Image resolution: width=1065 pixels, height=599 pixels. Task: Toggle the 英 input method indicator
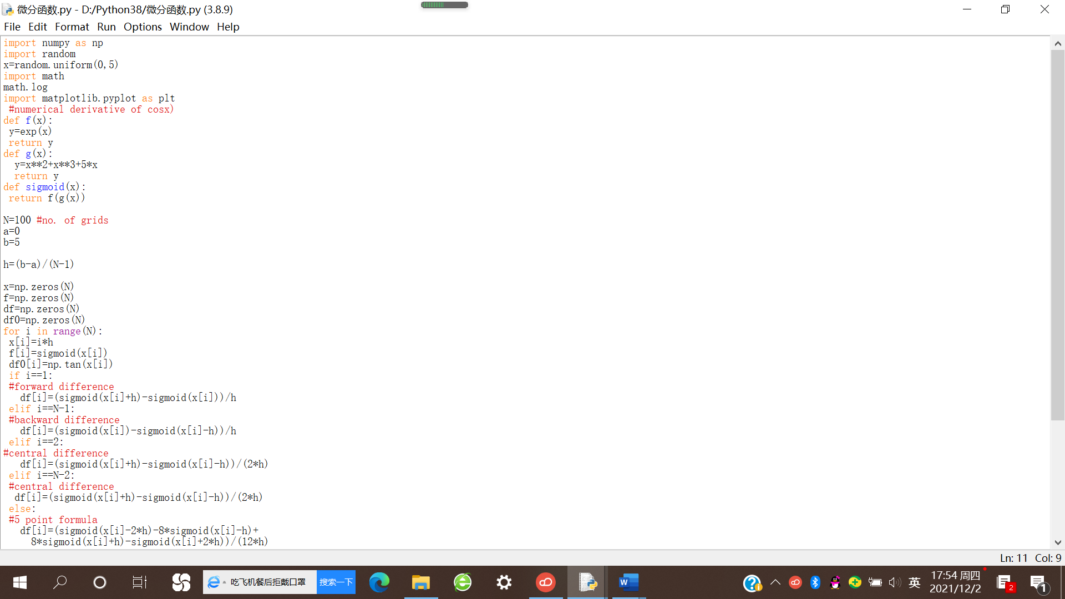[915, 582]
